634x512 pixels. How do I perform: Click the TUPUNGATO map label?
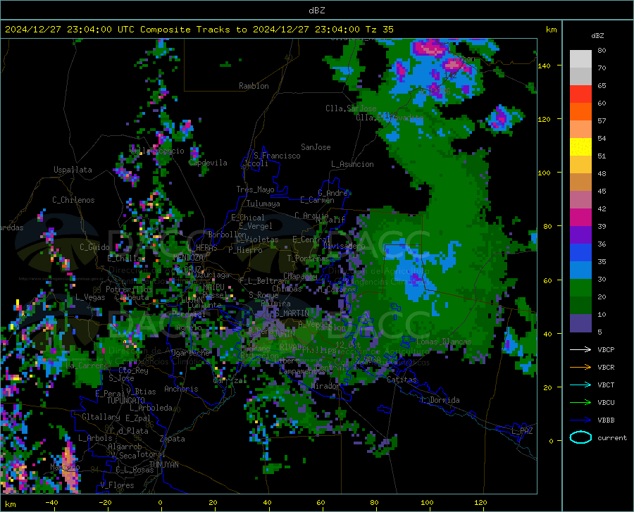click(126, 401)
